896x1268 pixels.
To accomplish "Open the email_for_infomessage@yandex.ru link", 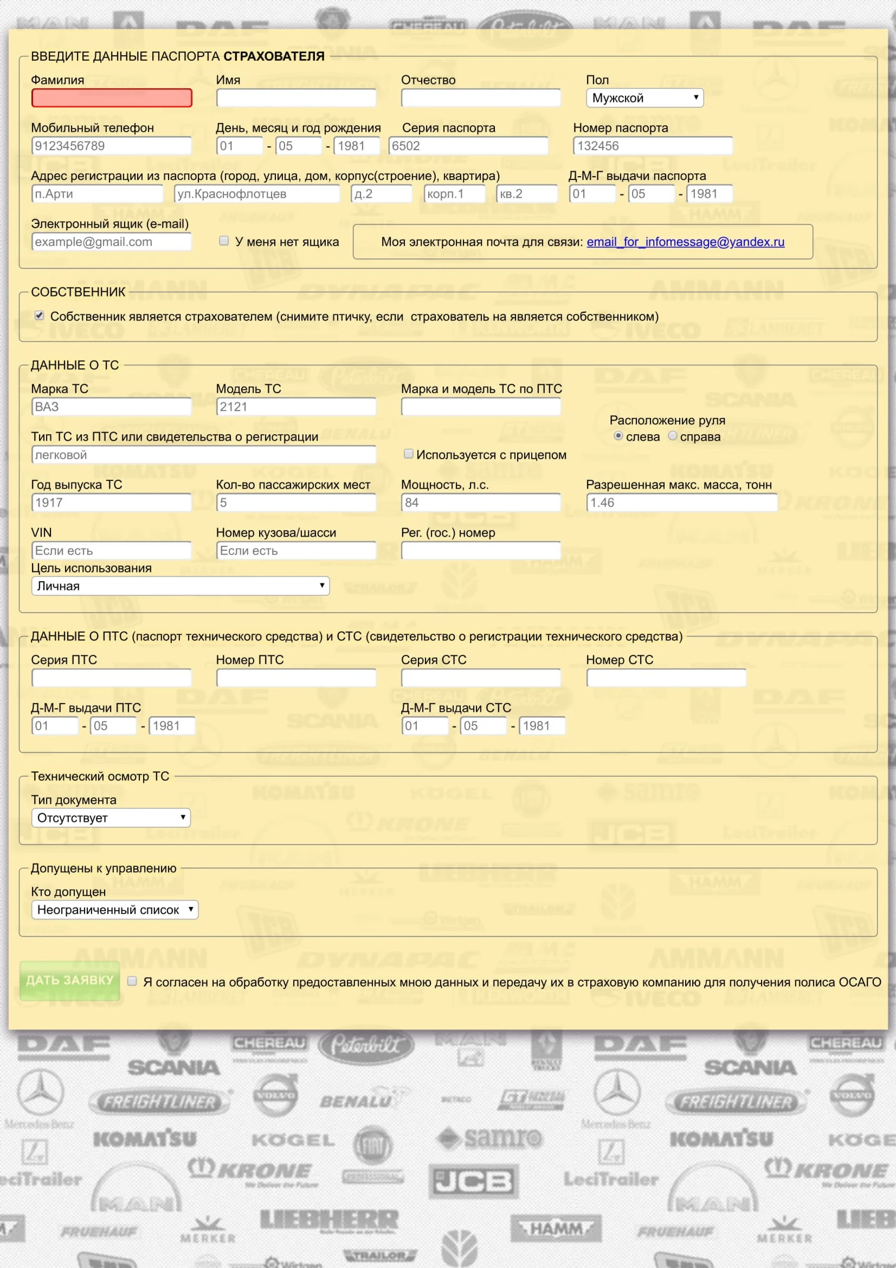I will tap(685, 242).
